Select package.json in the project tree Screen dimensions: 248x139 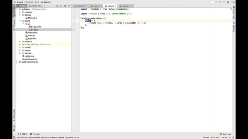click(30, 59)
